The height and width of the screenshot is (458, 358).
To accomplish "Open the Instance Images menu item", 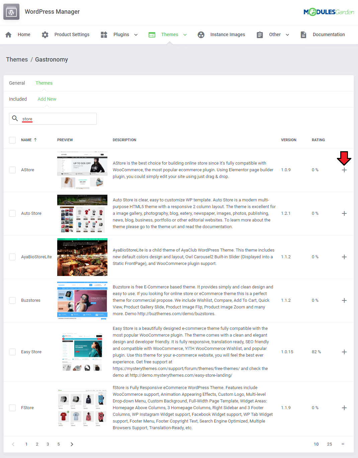I will (228, 35).
